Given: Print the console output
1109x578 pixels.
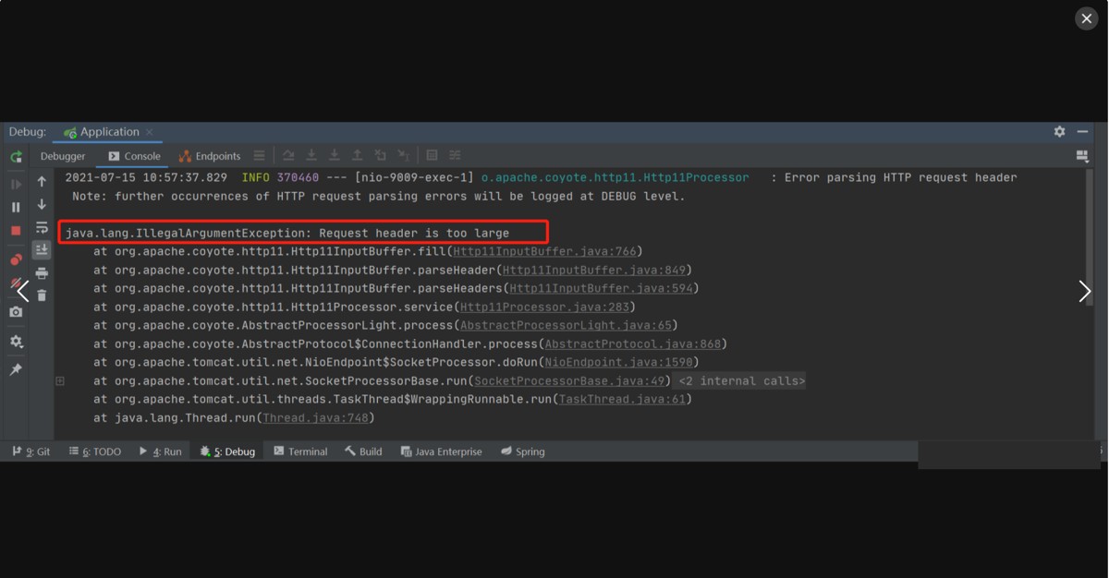Looking at the screenshot, I should point(42,273).
